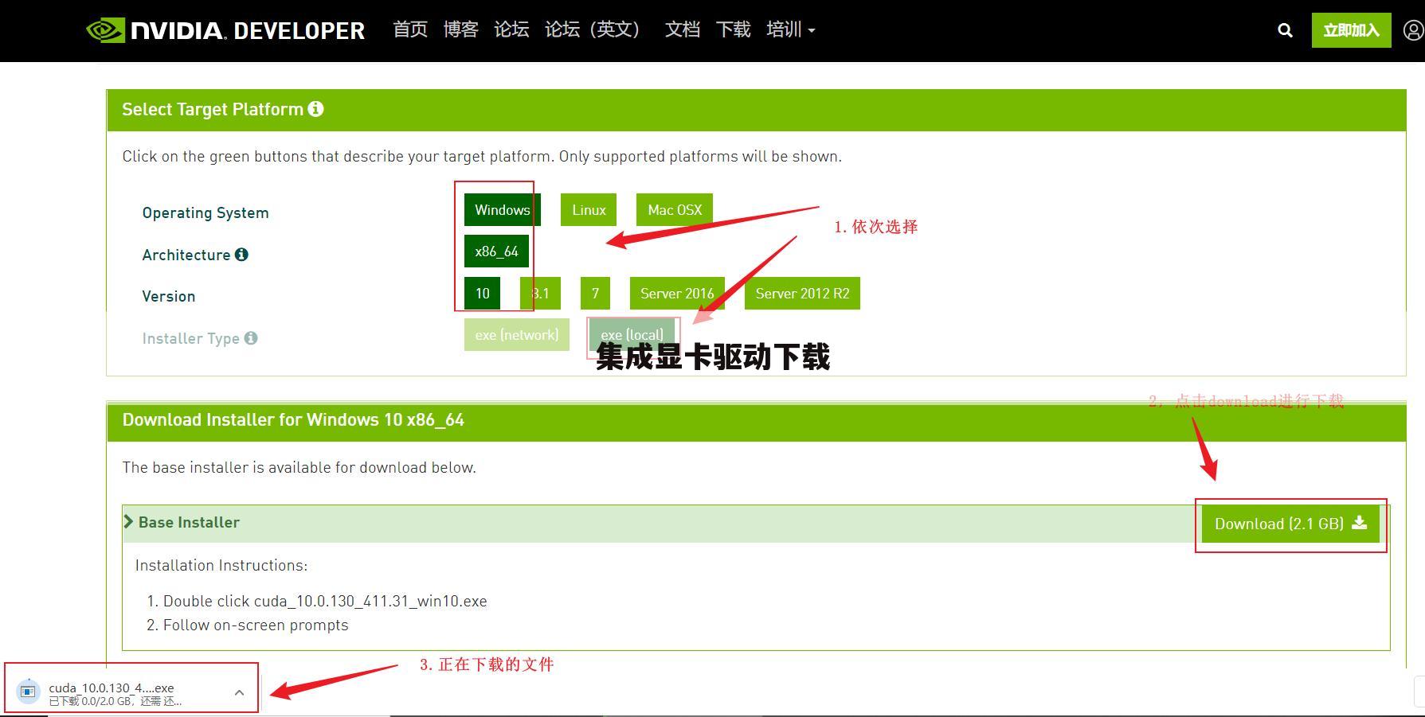Choose Windows version 8.1
Viewport: 1425px width, 717px height.
point(540,294)
